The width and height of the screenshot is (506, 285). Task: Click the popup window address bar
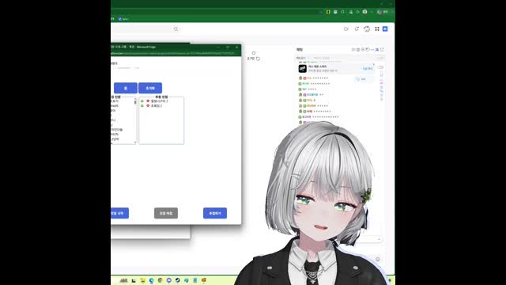tap(172, 53)
